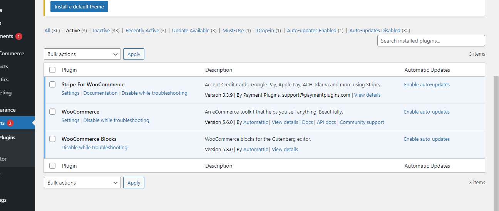
Task: Disable Stripe For WooCommerce while troubleshooting
Action: pyautogui.click(x=154, y=93)
